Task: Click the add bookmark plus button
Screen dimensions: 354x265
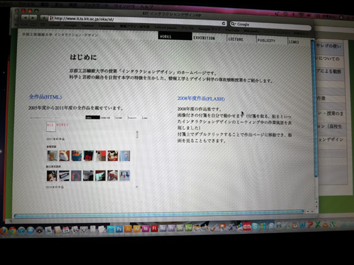Action: (44, 18)
